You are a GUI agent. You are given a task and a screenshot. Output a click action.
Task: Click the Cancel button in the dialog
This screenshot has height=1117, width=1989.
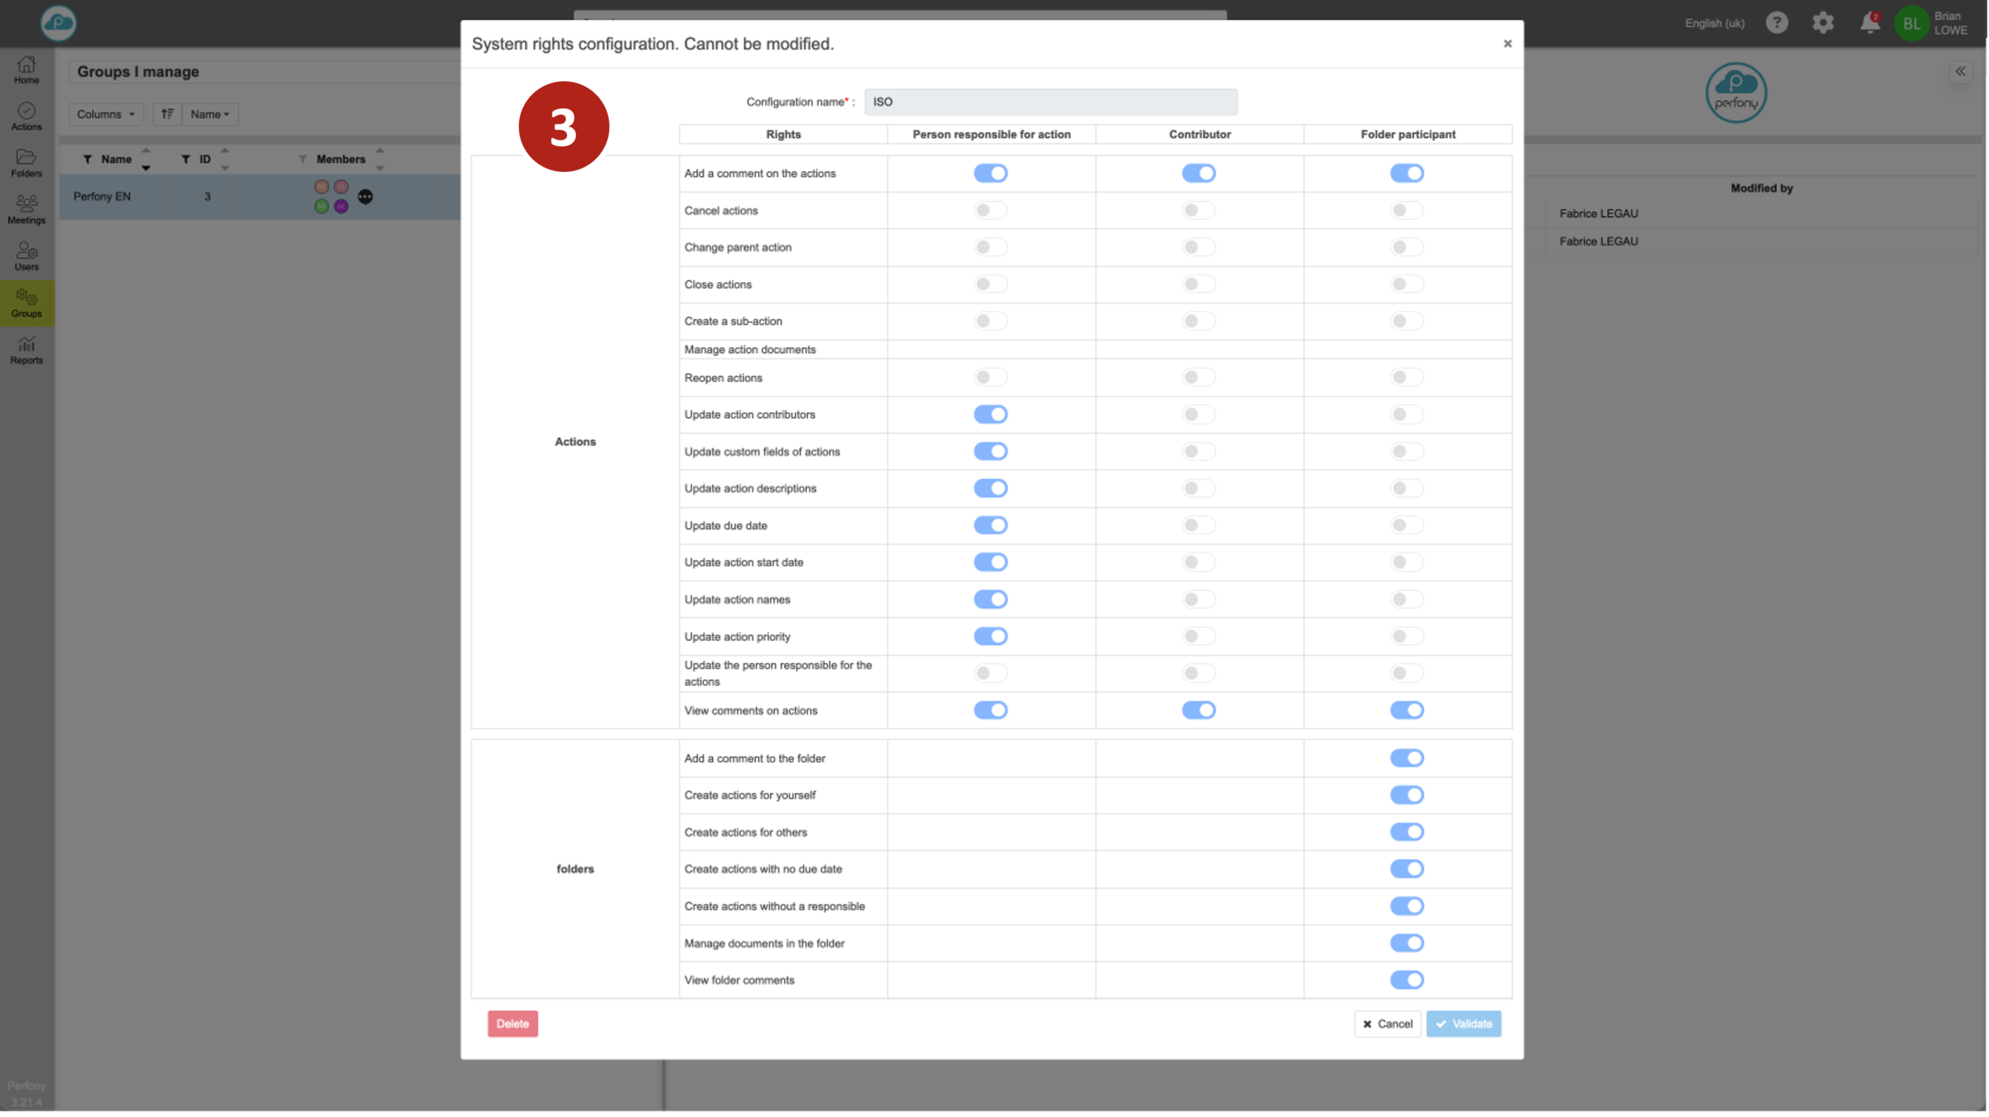(1387, 1024)
